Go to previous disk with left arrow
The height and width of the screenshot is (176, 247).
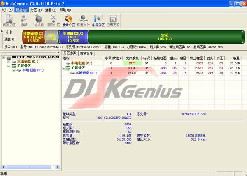7,32
